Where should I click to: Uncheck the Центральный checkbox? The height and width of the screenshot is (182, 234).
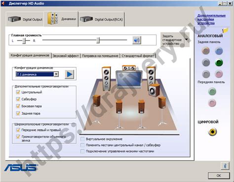pyautogui.click(x=18, y=92)
